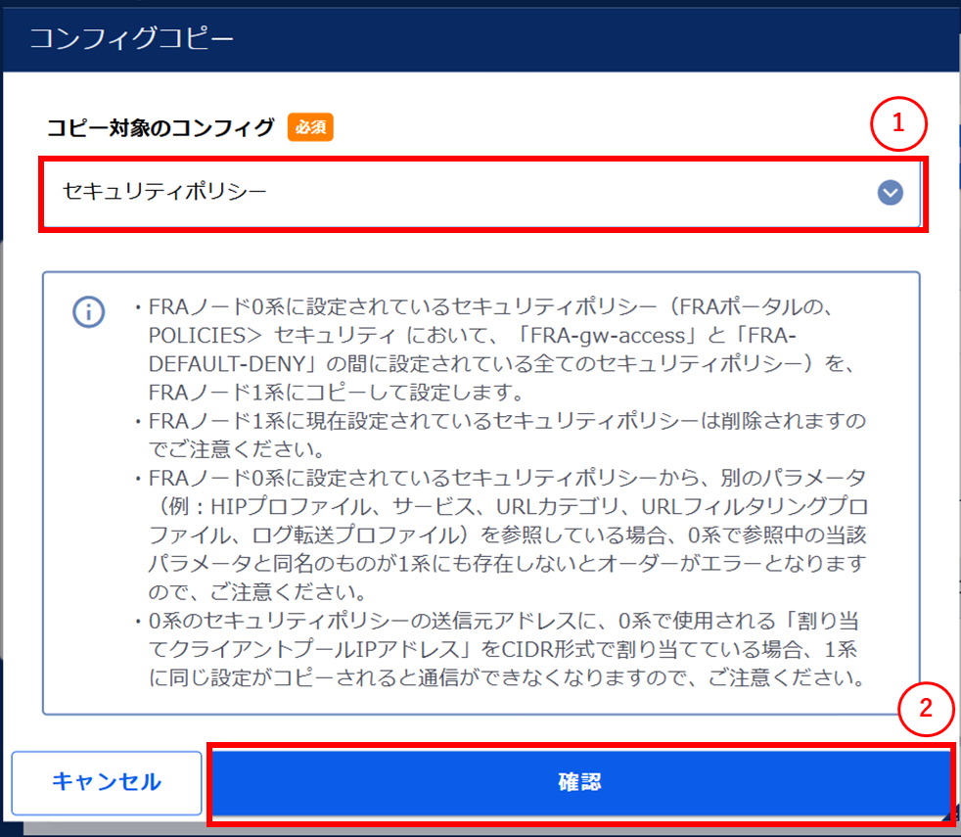Click the note about CIDR形式 client pool addresses
This screenshot has width=961, height=837.
[499, 649]
